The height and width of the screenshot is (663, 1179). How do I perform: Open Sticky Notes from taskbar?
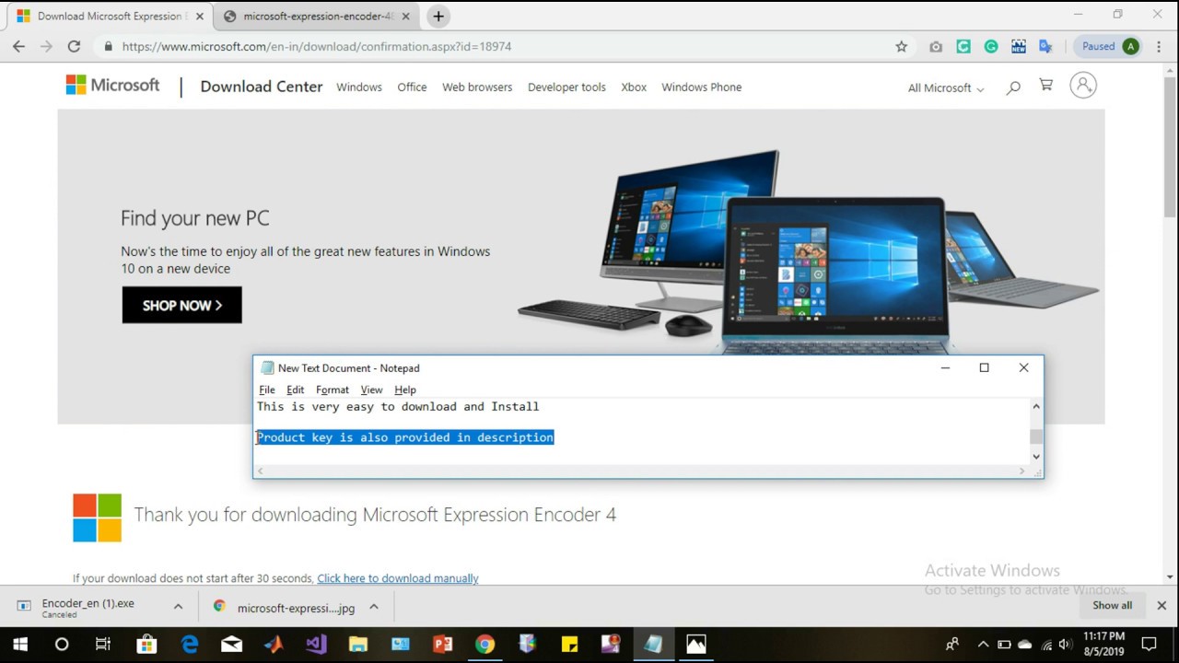569,645
